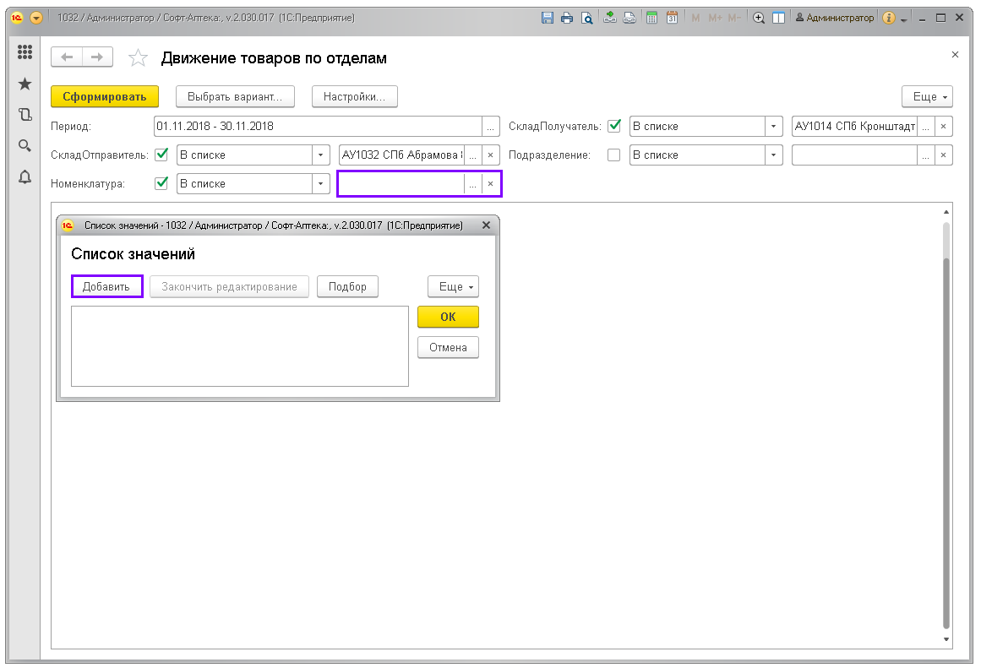The width and height of the screenshot is (981, 668).
Task: Uncheck the Номенклатура checkbox
Action: pos(161,183)
